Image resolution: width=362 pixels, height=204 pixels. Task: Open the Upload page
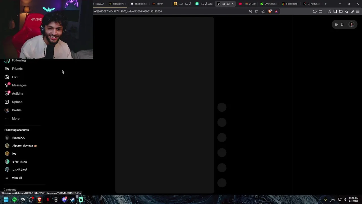(17, 102)
